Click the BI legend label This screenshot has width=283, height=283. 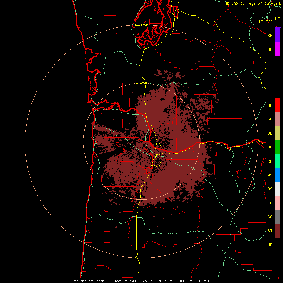click(270, 231)
